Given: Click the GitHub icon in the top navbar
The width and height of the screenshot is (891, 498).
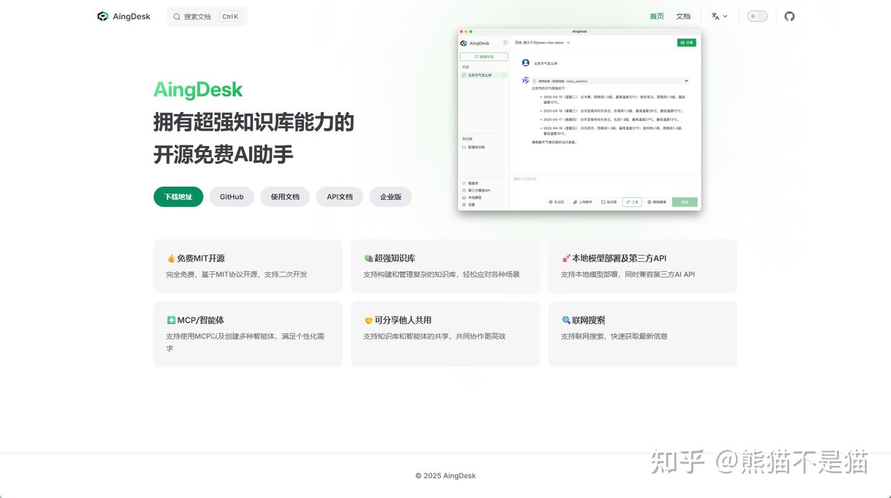Looking at the screenshot, I should pyautogui.click(x=789, y=16).
